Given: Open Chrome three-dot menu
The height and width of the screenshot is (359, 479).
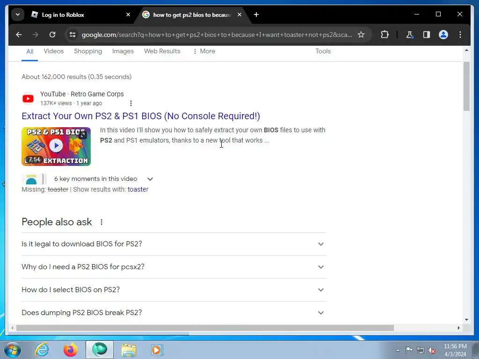Looking at the screenshot, I should coord(460,35).
